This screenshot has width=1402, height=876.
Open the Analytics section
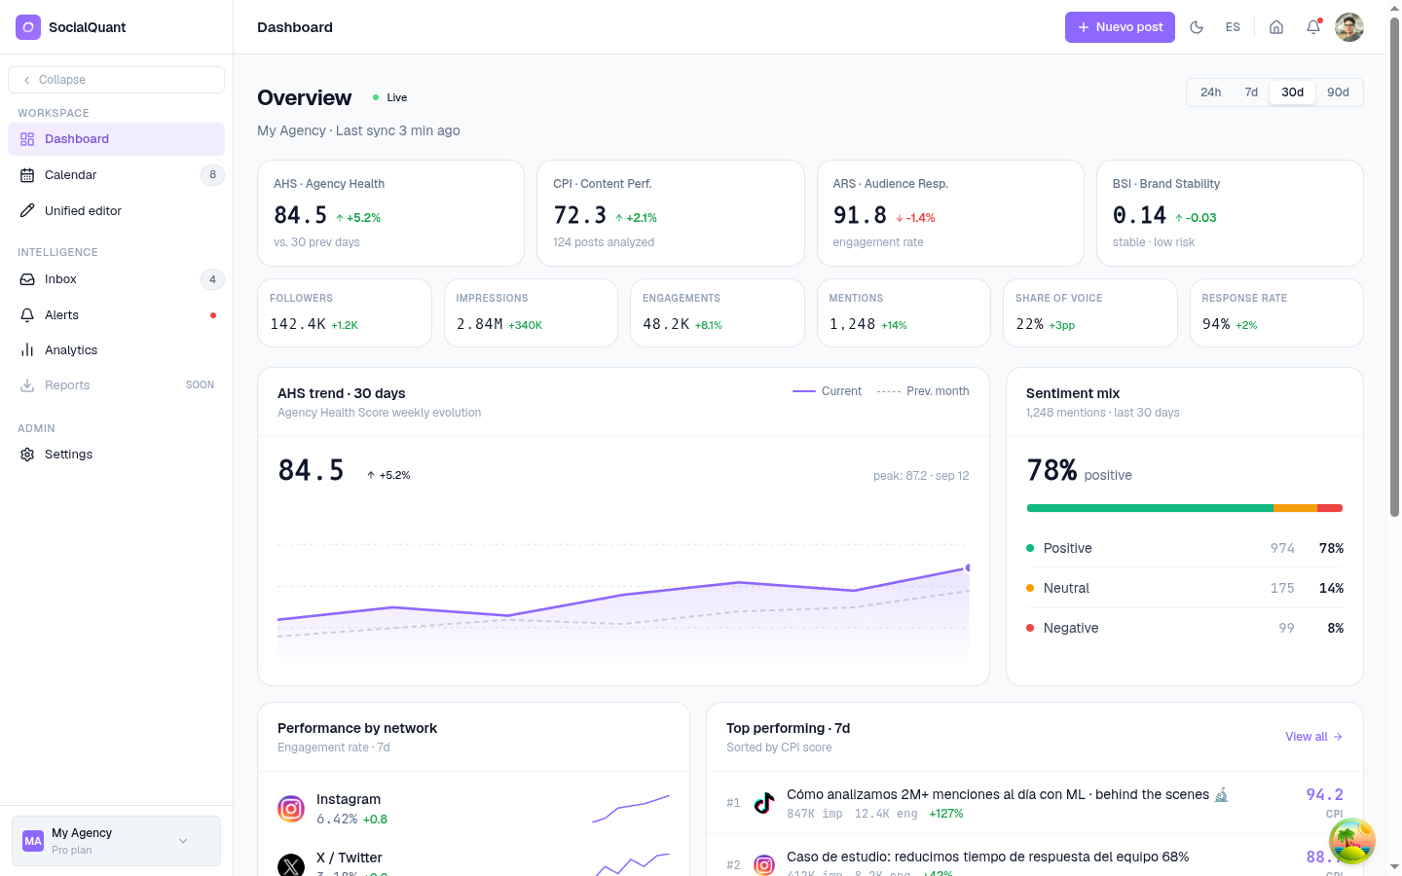pyautogui.click(x=116, y=350)
